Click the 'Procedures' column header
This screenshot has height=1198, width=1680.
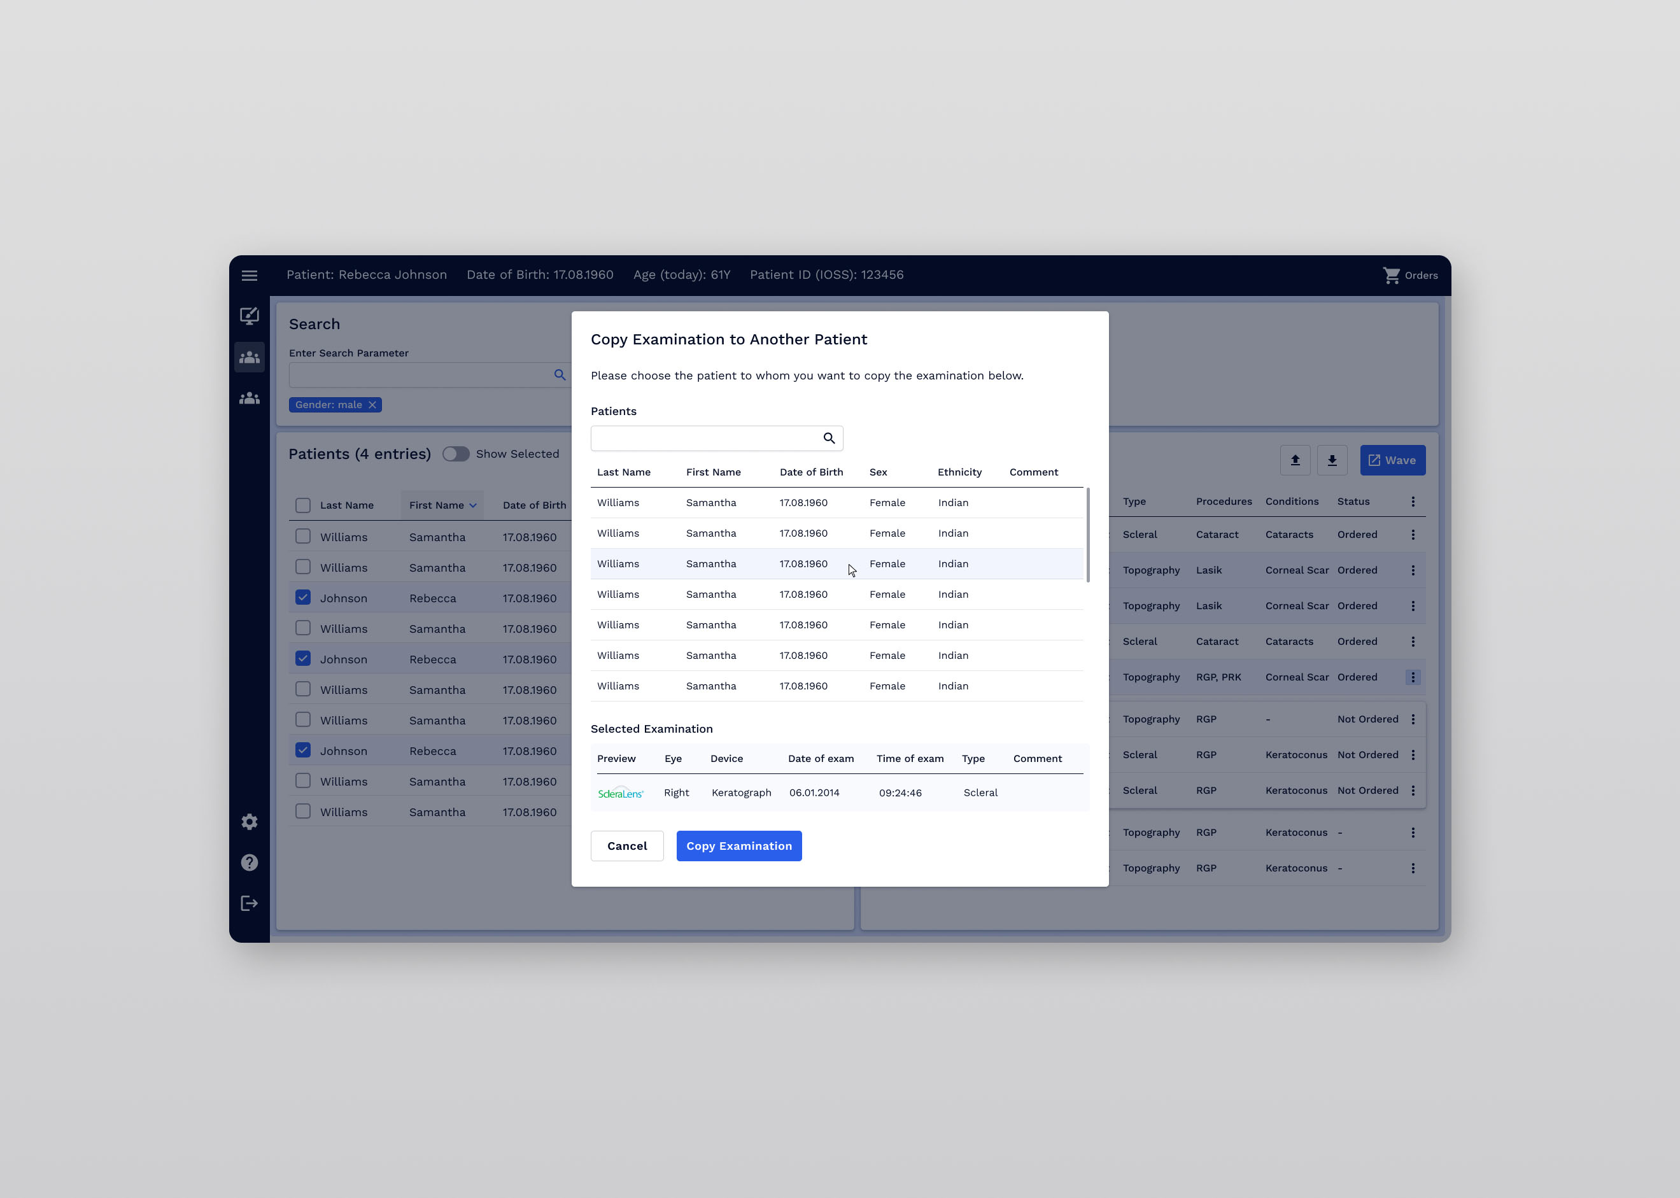pyautogui.click(x=1224, y=502)
